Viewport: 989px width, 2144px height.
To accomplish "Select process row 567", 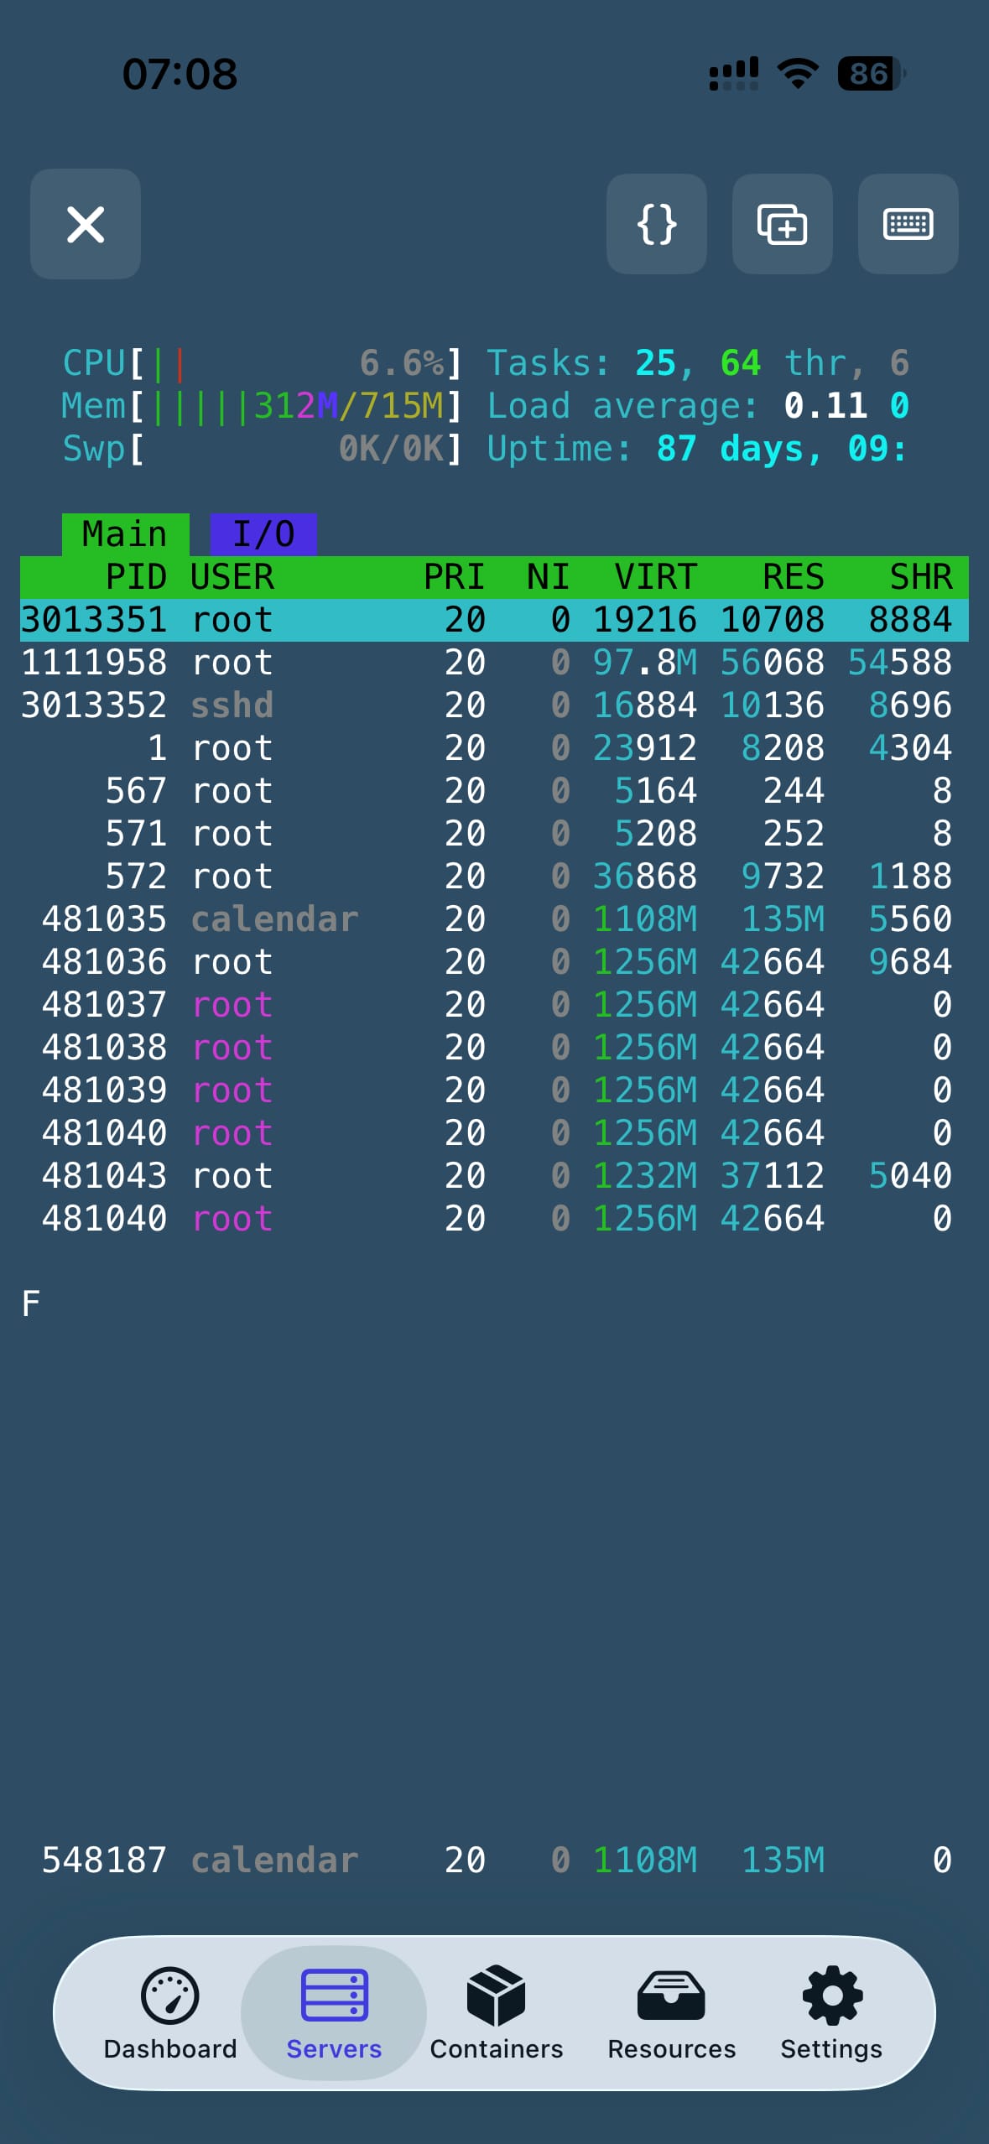I will point(494,791).
